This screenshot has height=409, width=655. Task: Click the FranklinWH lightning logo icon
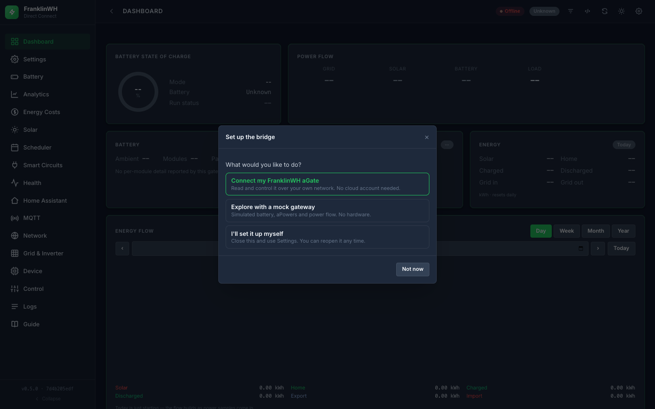[x=12, y=12]
